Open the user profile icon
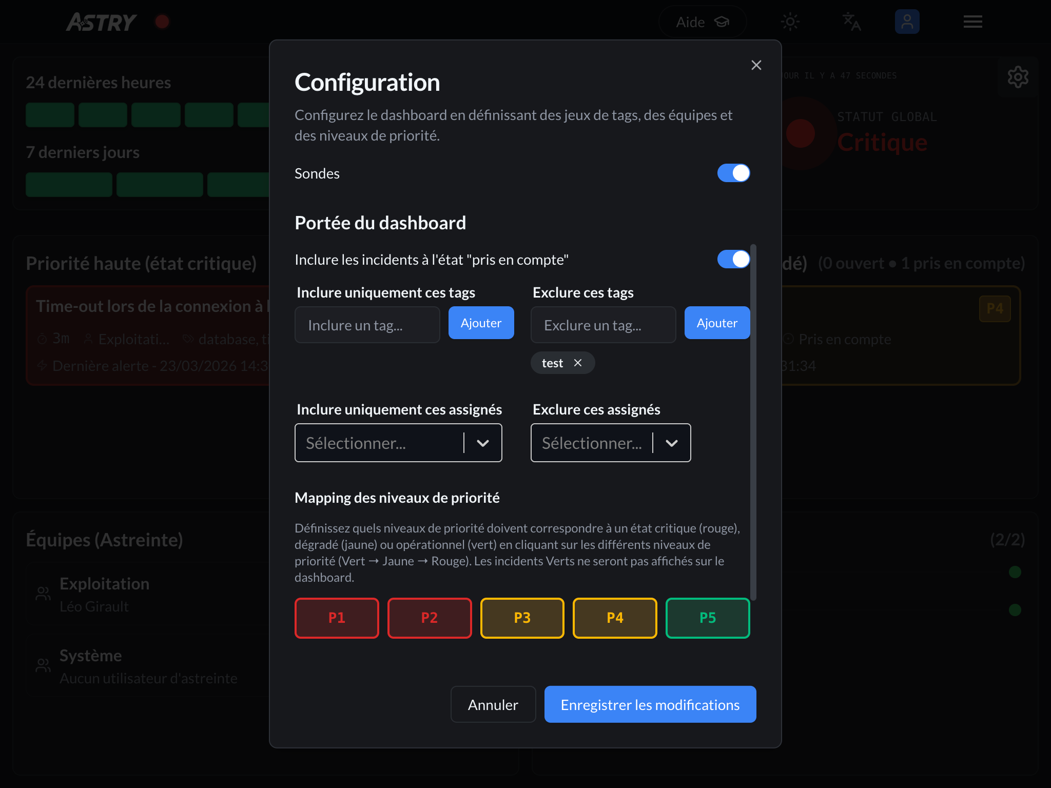This screenshot has height=788, width=1051. (907, 22)
